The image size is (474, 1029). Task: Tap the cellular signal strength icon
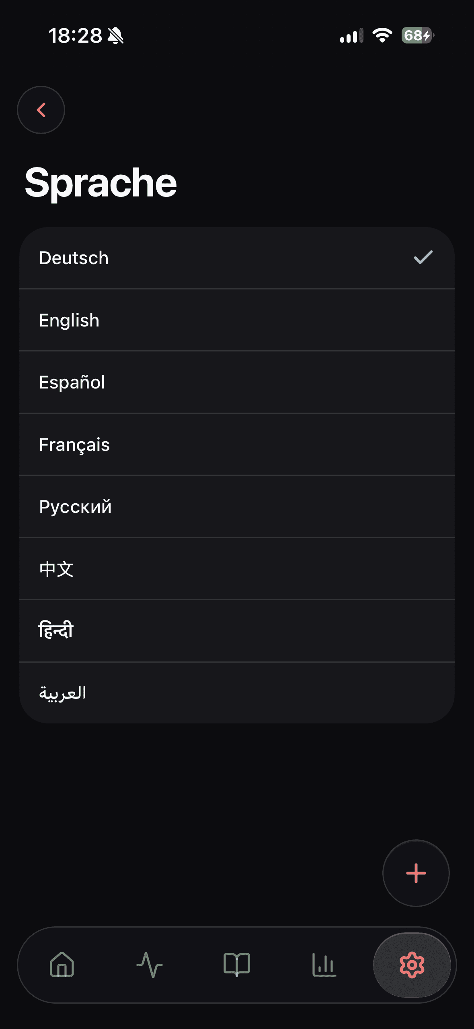(x=351, y=35)
